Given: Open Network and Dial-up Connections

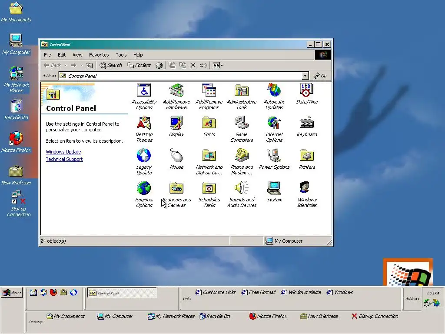Looking at the screenshot, I should pyautogui.click(x=209, y=162).
